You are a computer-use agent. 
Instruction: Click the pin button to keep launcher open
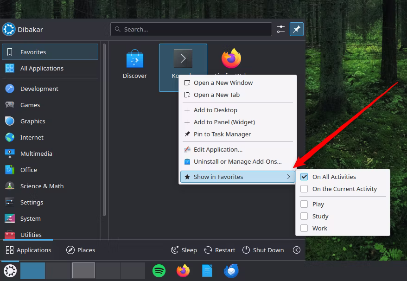(x=297, y=29)
